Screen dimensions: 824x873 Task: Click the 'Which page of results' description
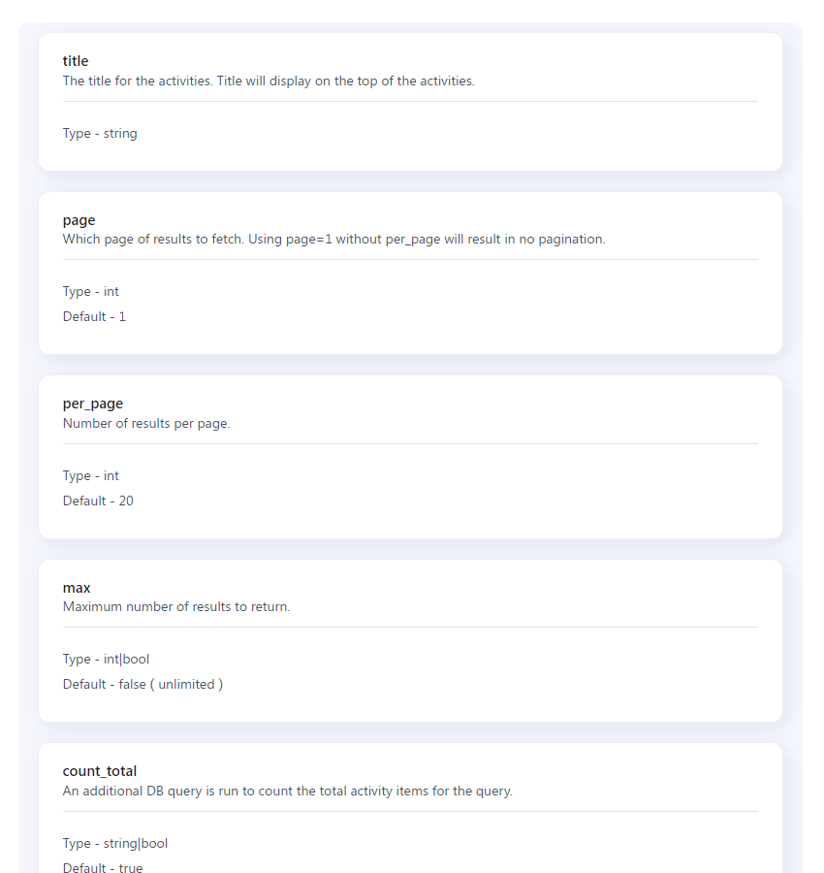[x=333, y=240]
